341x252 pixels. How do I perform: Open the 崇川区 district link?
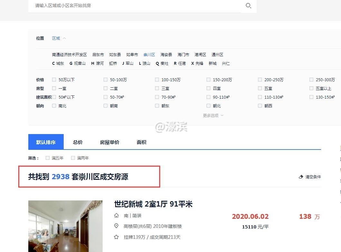click(149, 54)
